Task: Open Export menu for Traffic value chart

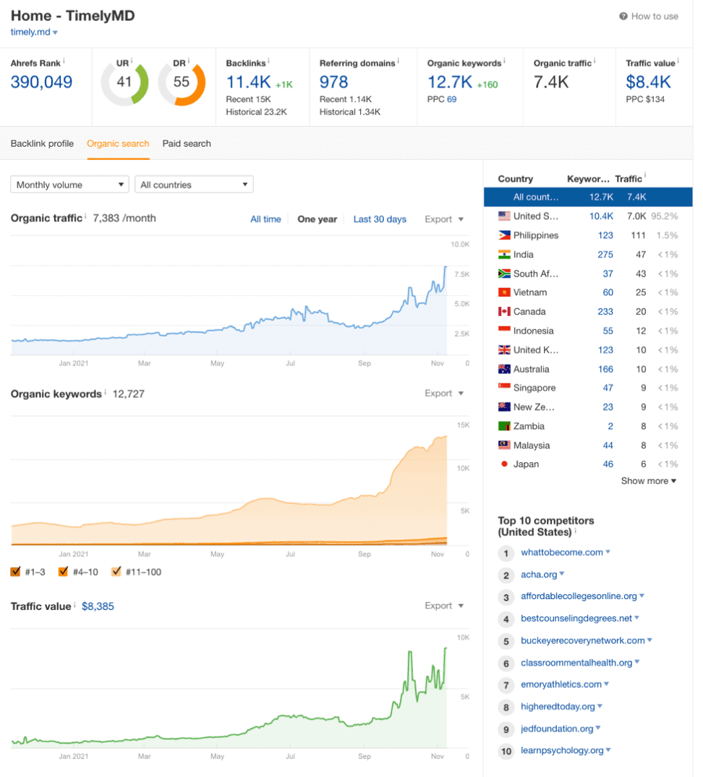Action: 444,606
